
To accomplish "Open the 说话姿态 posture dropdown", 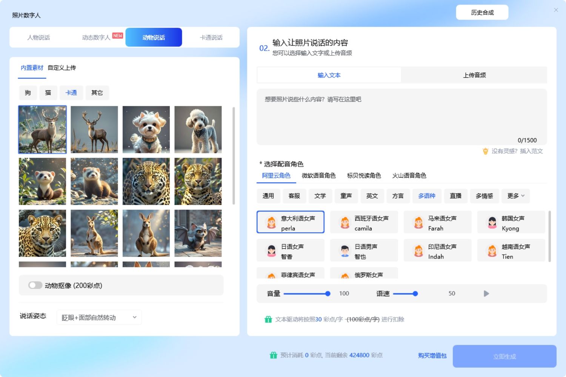I will point(98,317).
